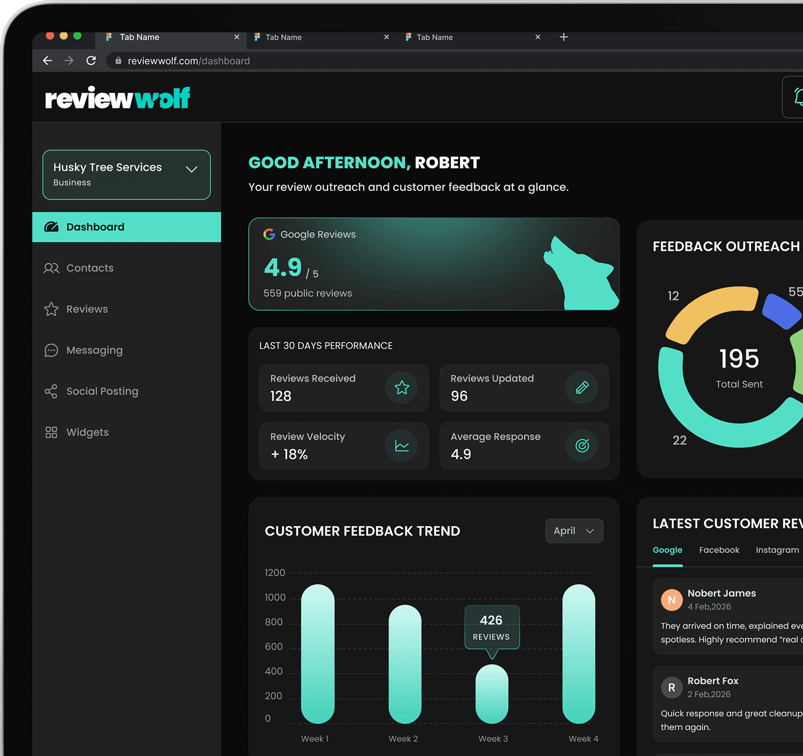Select the Facebook reviews tab
The height and width of the screenshot is (756, 803).
[719, 550]
